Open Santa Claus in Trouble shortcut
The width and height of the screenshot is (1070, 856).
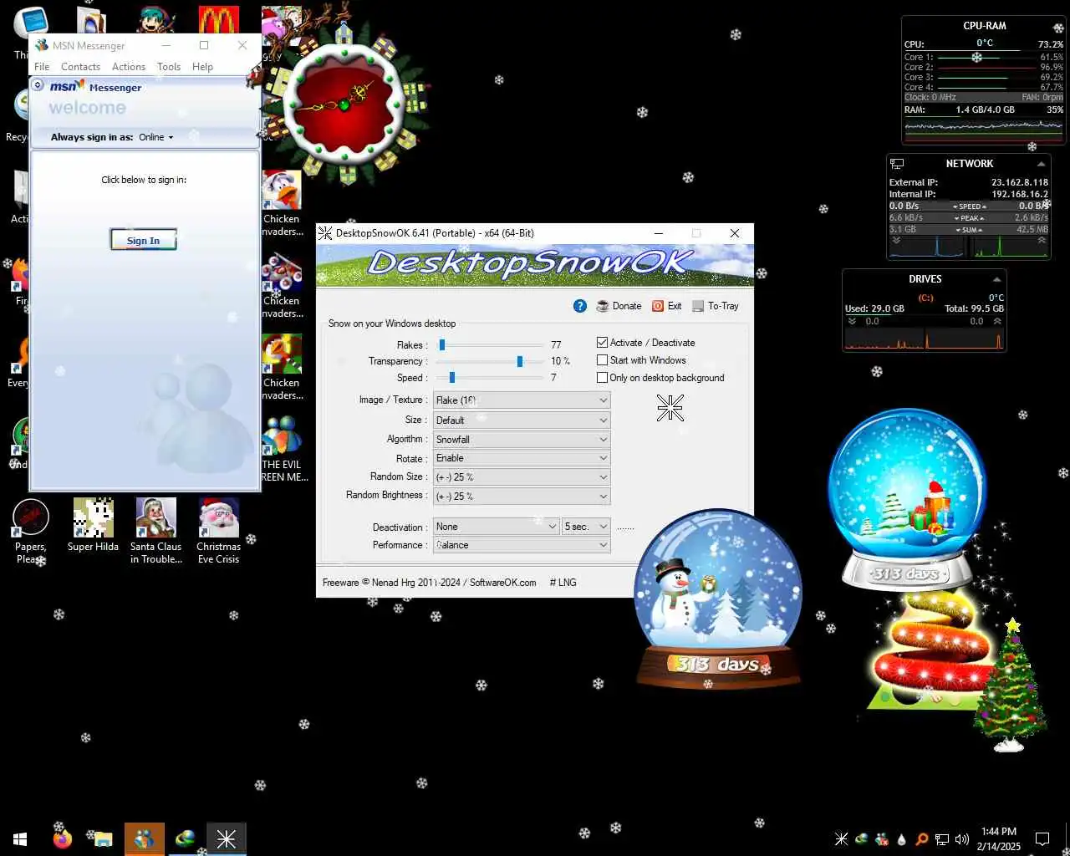(155, 531)
